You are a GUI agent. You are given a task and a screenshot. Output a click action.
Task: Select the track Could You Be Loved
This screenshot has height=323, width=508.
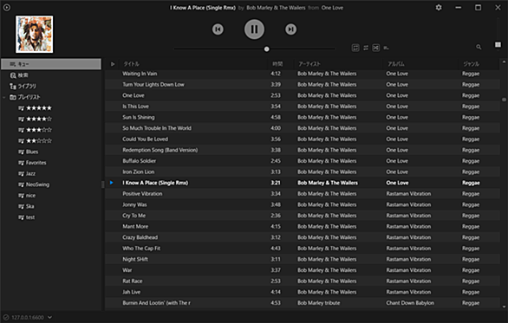[145, 139]
